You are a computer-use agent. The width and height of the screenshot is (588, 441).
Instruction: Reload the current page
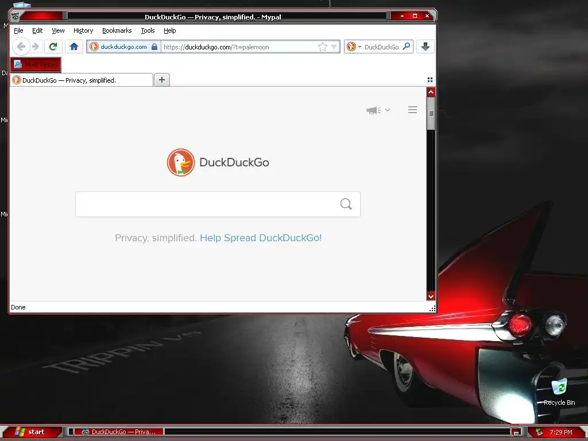pos(53,47)
